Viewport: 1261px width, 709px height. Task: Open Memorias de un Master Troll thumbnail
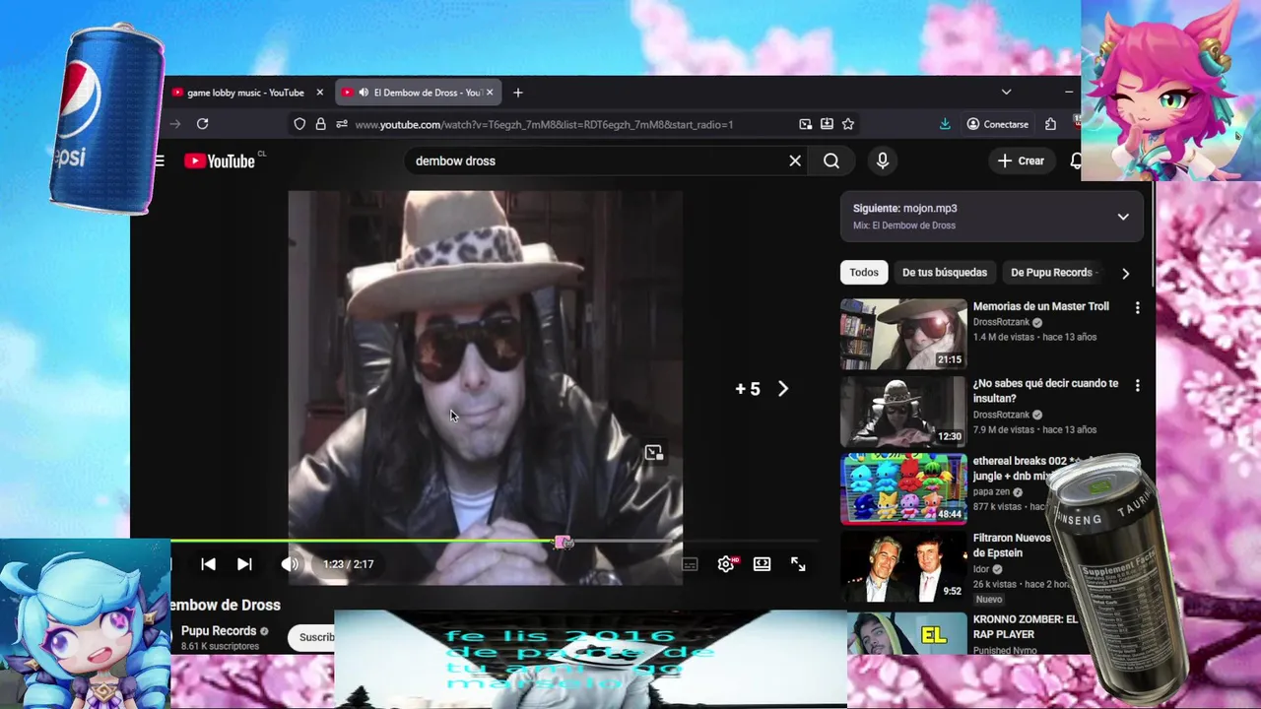[x=903, y=334]
